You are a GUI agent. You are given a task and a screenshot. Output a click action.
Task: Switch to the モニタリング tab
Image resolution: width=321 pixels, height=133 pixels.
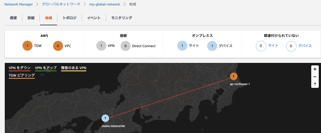122,18
